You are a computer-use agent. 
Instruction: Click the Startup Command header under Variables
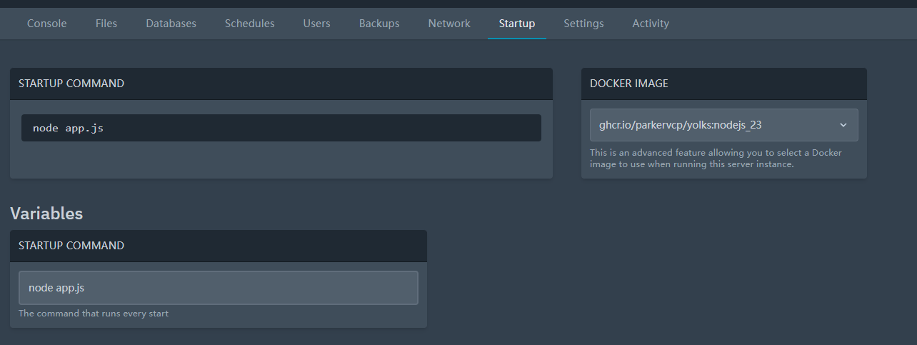pos(71,246)
